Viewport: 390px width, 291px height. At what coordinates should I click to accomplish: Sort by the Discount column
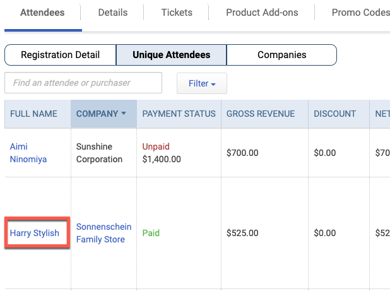pos(335,114)
